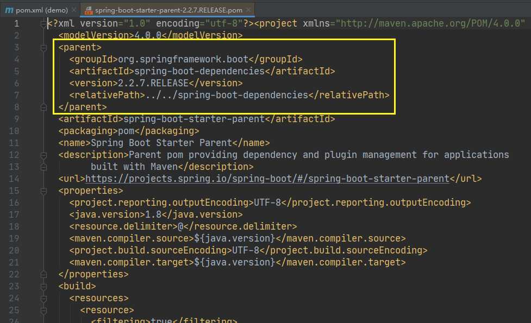Click artifactId spring-boot-starter-parent on line 9
531x323 pixels.
(x=194, y=119)
